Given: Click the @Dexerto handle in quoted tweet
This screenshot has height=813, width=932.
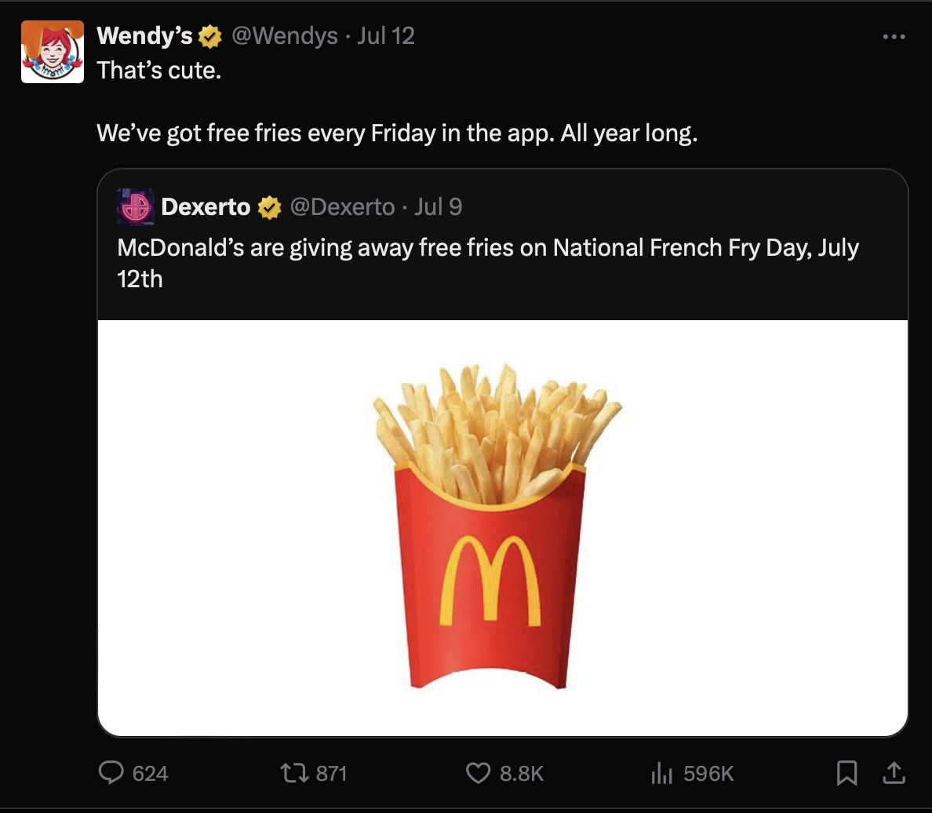Looking at the screenshot, I should pyautogui.click(x=342, y=207).
